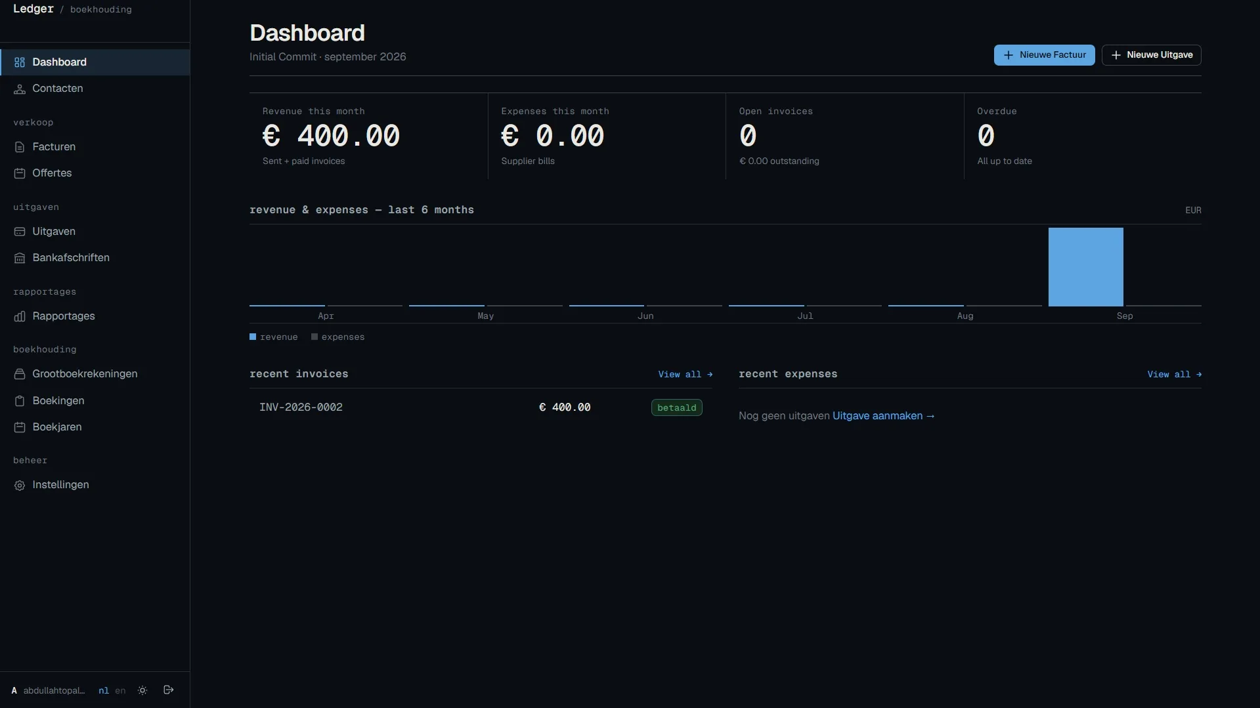Go to Facturen in sidebar
This screenshot has width=1260, height=708.
95,147
